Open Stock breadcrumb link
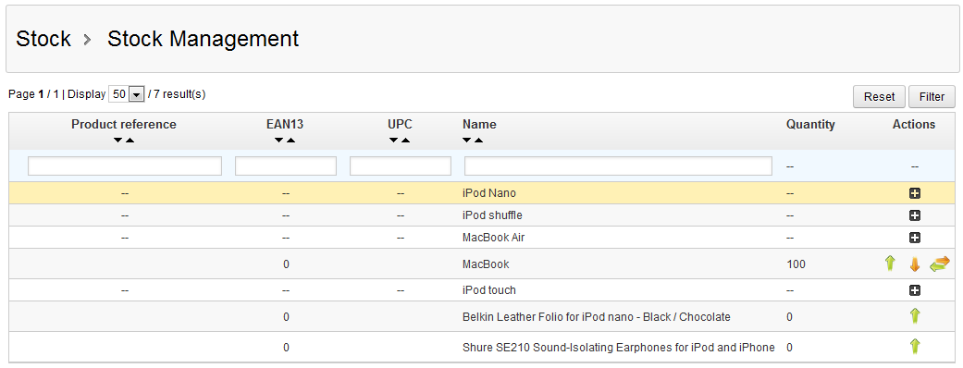 (x=43, y=39)
